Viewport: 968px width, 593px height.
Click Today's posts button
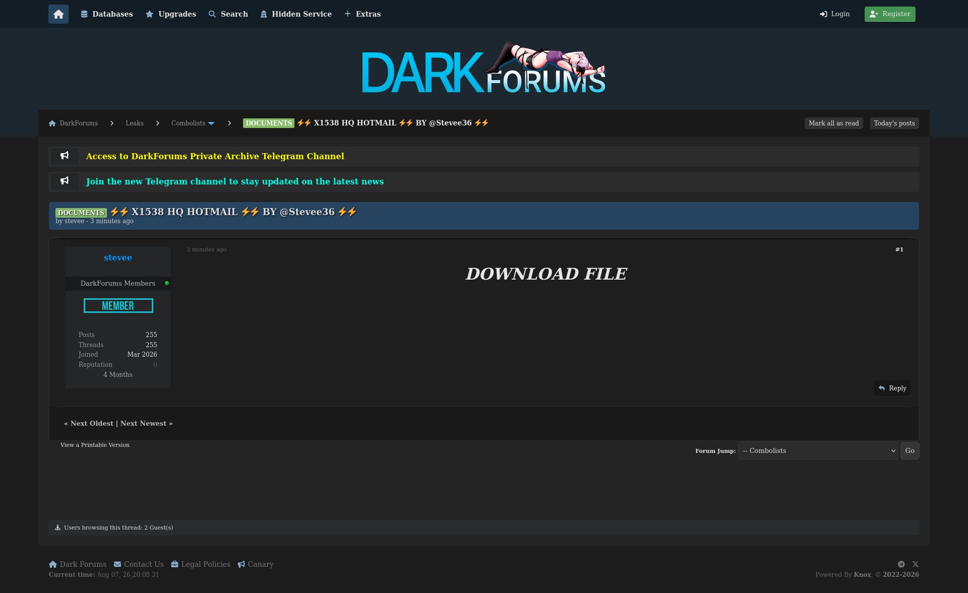click(894, 123)
